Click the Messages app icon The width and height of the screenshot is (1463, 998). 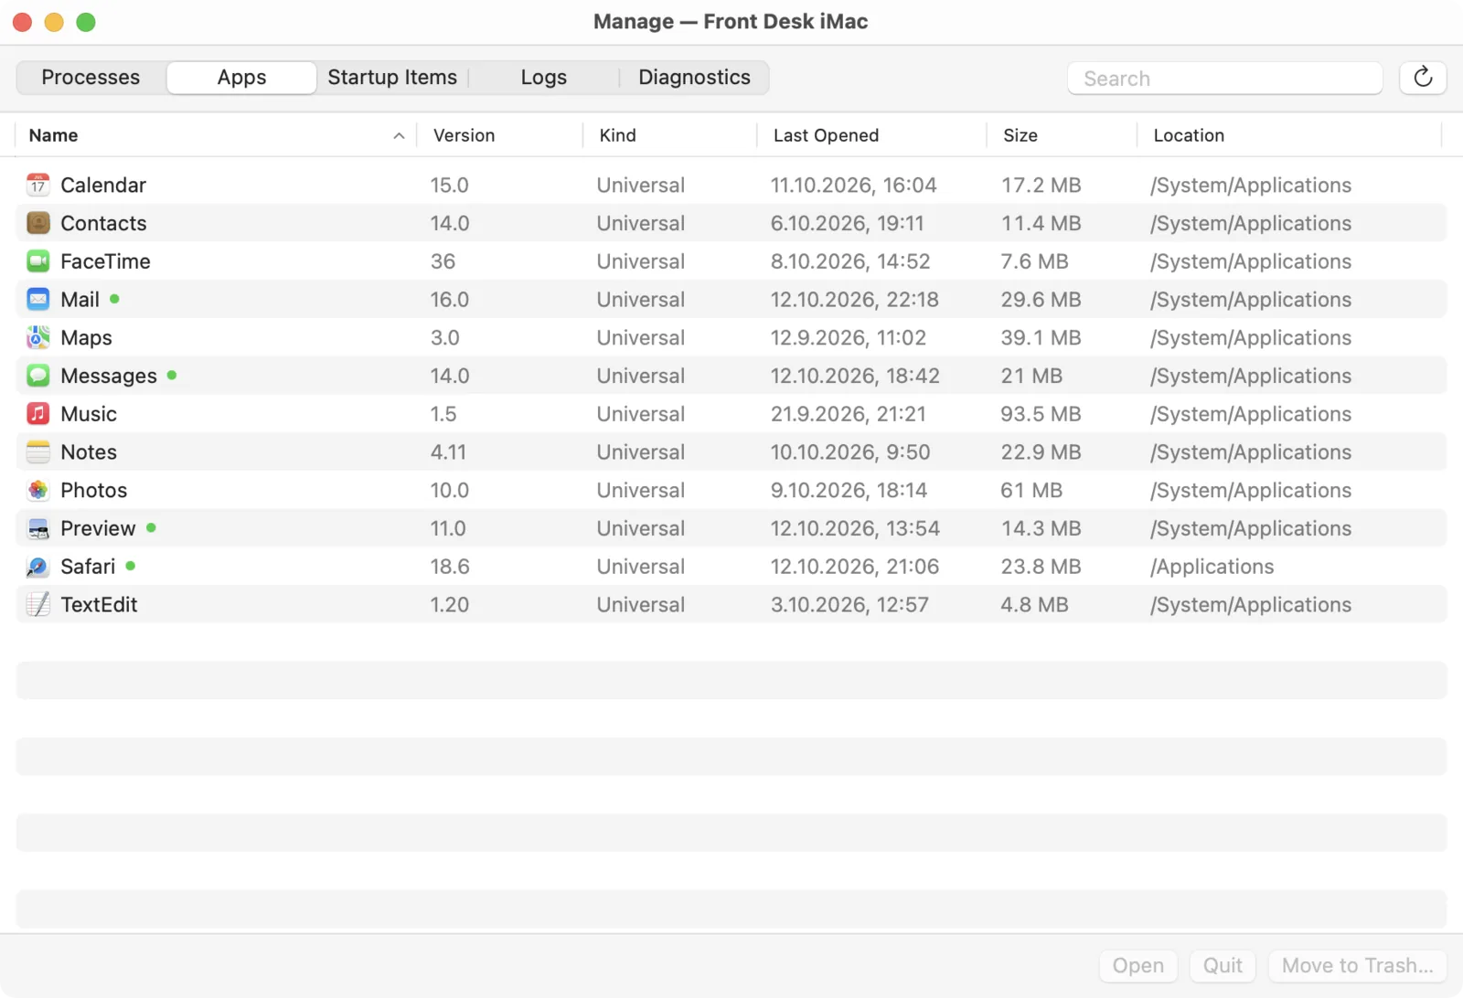[37, 376]
